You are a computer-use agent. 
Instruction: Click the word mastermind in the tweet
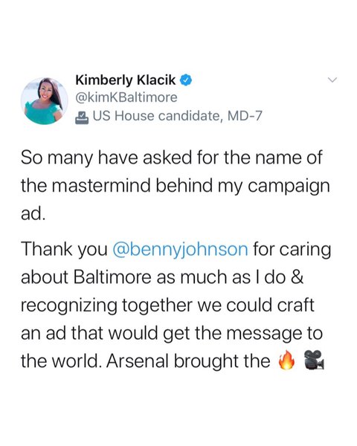tap(101, 186)
